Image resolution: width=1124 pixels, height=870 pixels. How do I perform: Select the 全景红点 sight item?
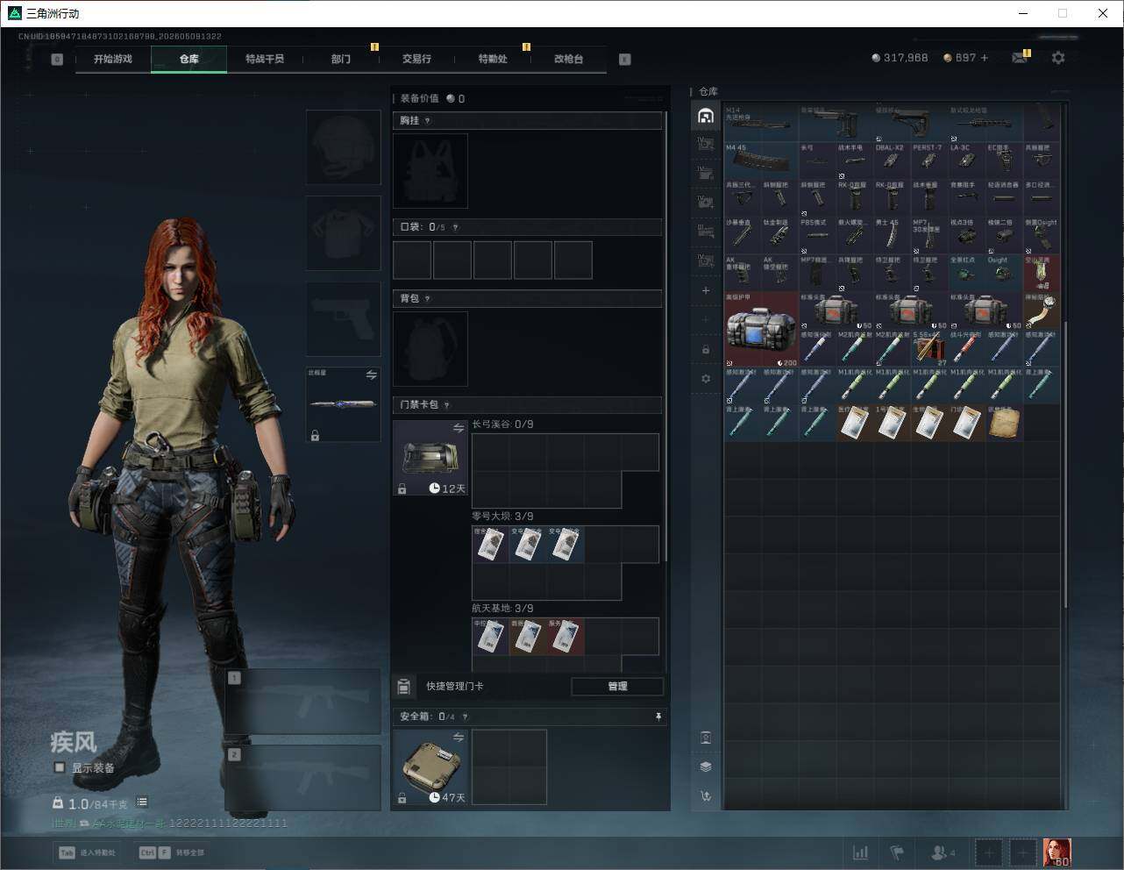(967, 273)
